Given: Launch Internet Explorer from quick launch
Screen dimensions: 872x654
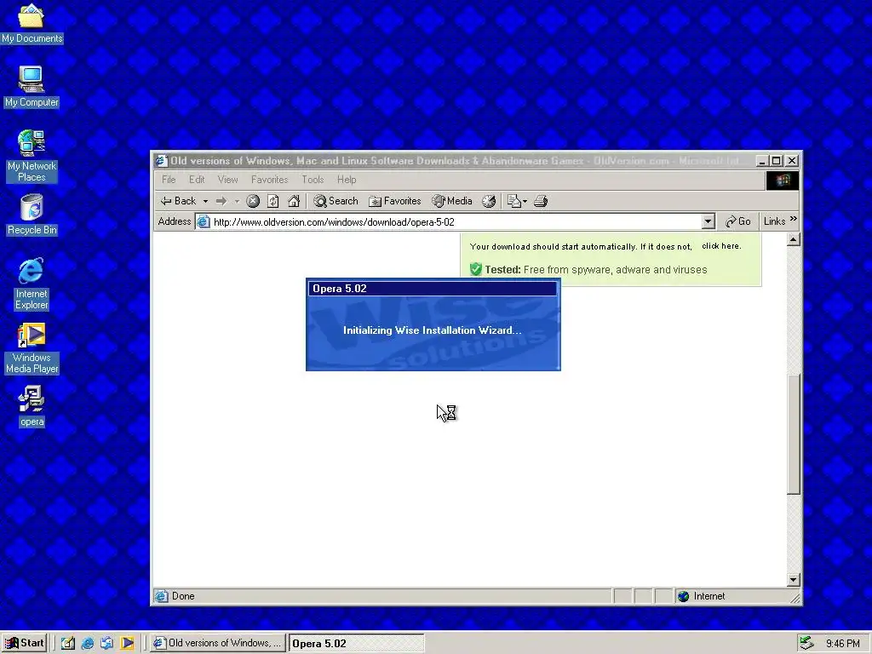Looking at the screenshot, I should 88,643.
